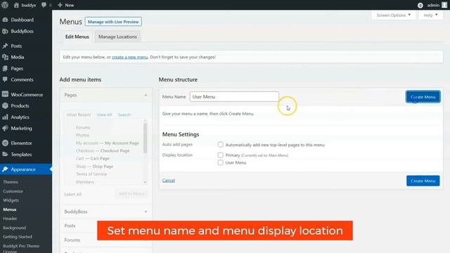This screenshot has height=253, width=450.
Task: Click the Analytics bar chart icon
Action: click(5, 117)
